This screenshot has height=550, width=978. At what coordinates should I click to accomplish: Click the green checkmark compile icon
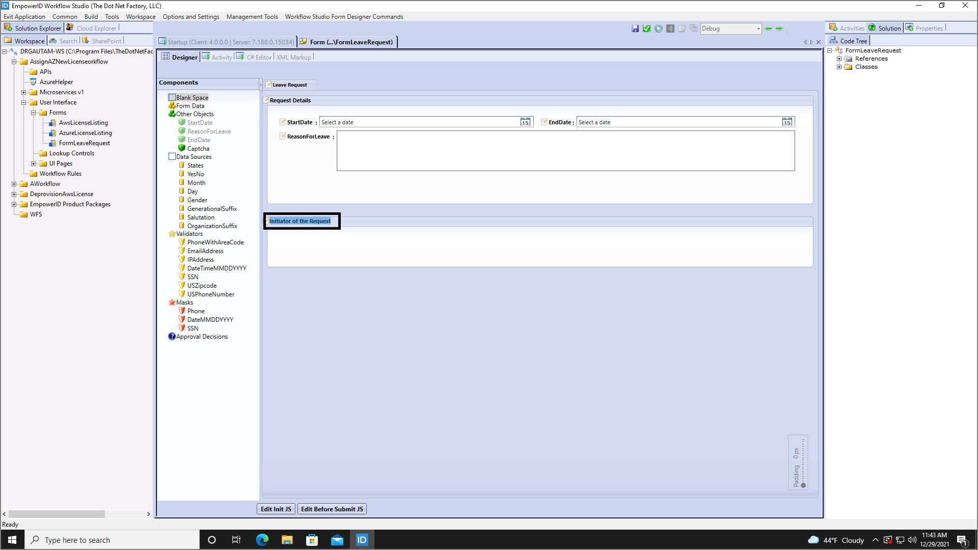click(646, 29)
